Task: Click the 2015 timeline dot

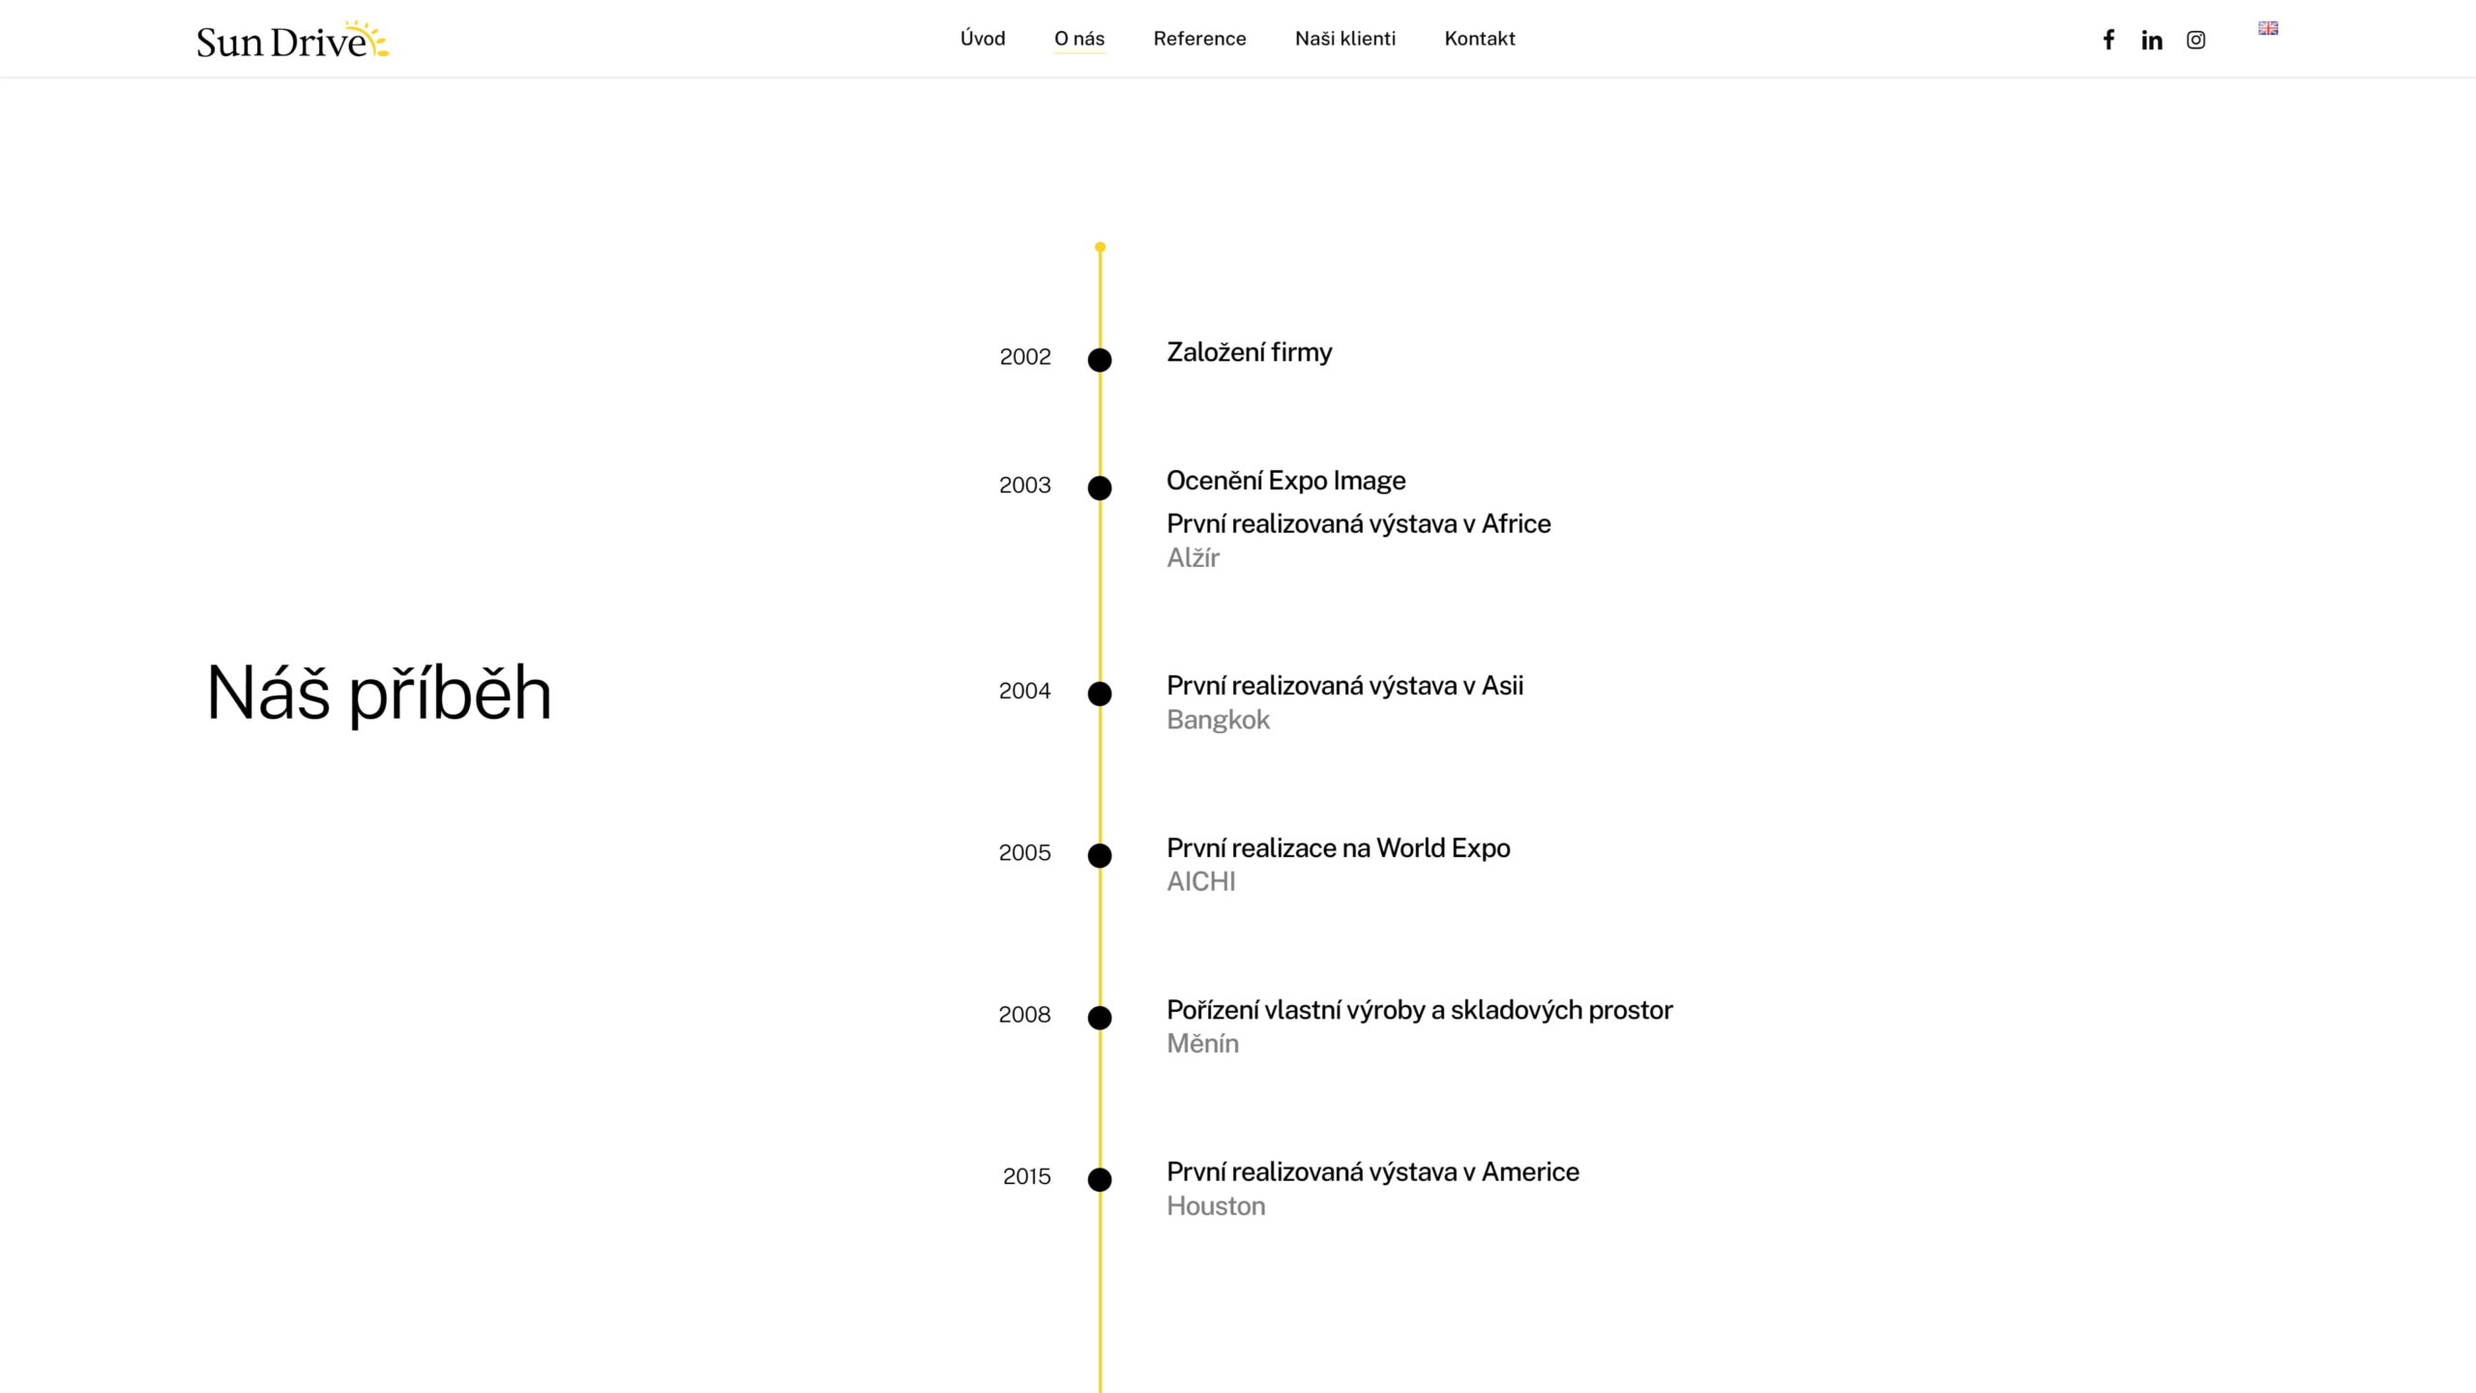Action: point(1100,1179)
